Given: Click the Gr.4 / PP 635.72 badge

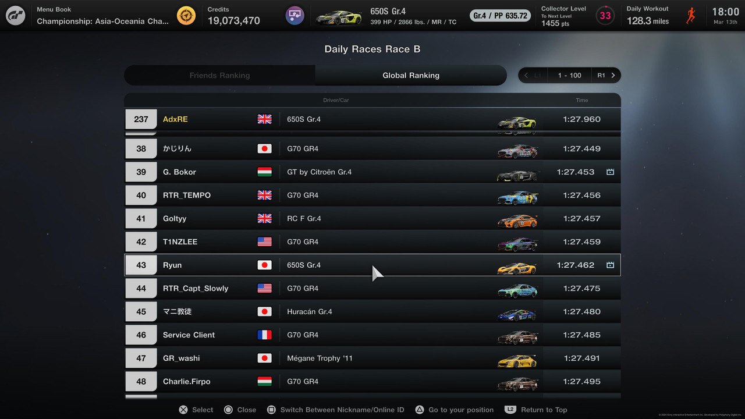Looking at the screenshot, I should coord(501,16).
